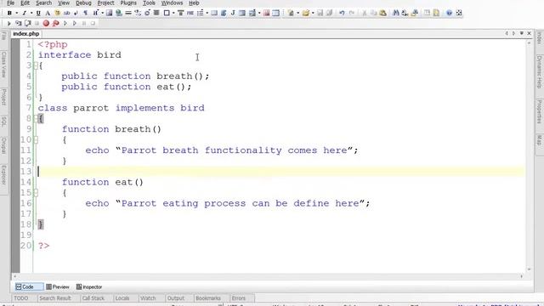Viewport: 544px width, 306px height.
Task: Open the Debug menu
Action: 83,3
